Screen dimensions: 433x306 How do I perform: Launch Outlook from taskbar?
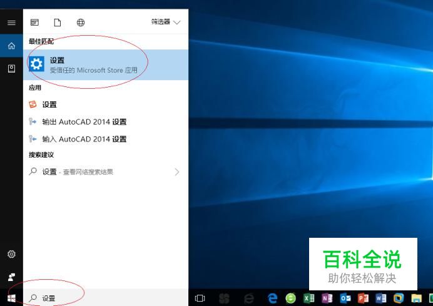345,298
